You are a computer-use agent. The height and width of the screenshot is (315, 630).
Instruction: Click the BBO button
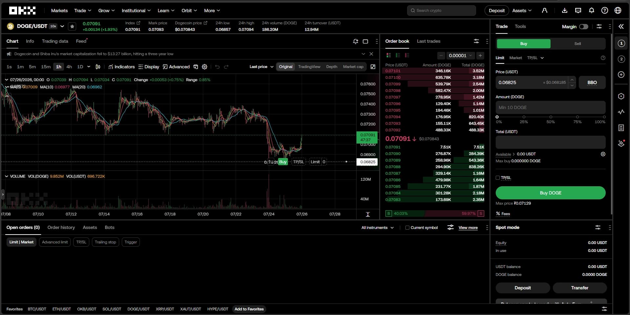tap(592, 82)
